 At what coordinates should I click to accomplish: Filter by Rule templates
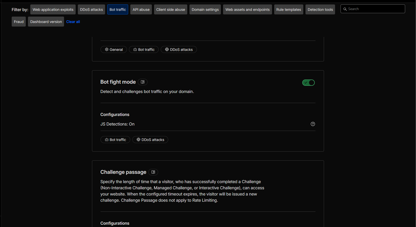(x=289, y=10)
